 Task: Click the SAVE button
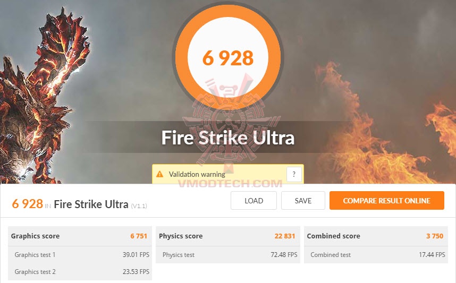coord(303,201)
